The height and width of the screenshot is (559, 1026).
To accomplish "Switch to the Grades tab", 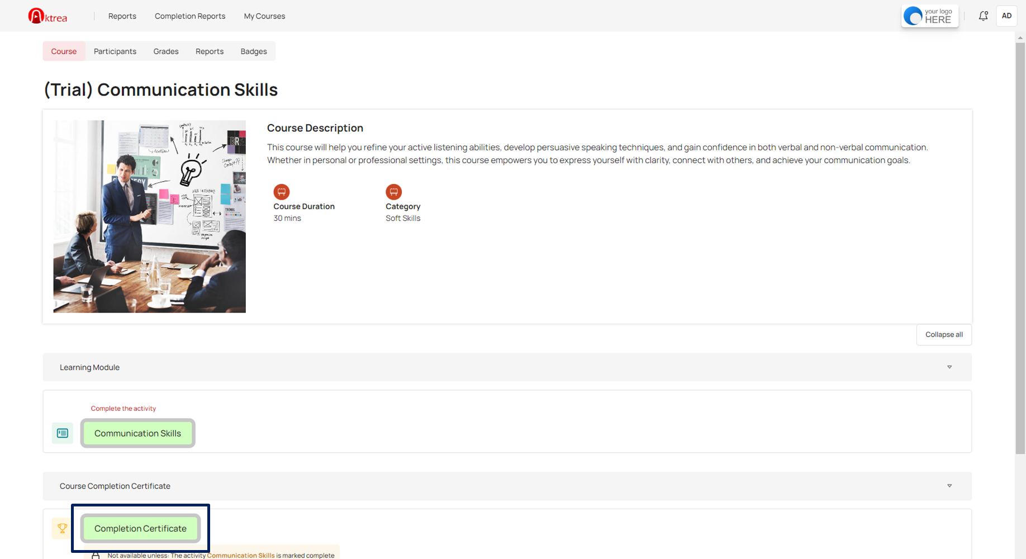I will pyautogui.click(x=166, y=51).
